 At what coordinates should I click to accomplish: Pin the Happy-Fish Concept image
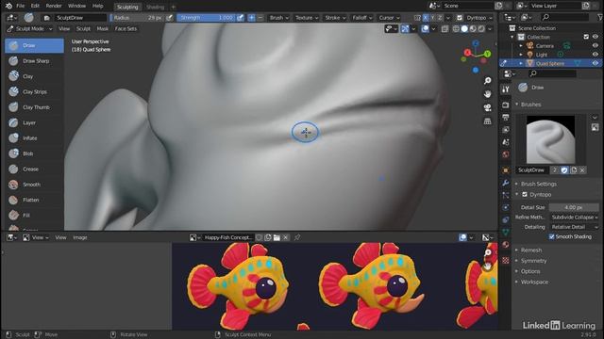pos(297,237)
